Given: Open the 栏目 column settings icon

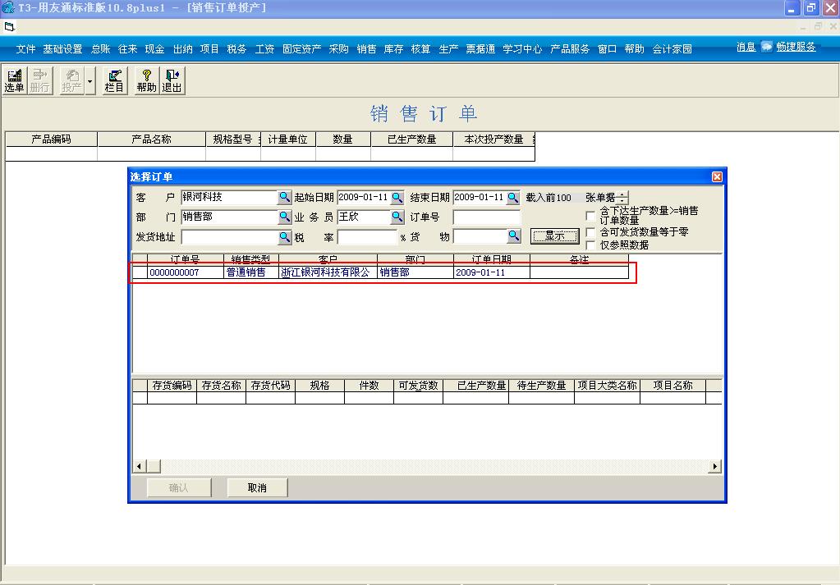Looking at the screenshot, I should click(x=114, y=80).
